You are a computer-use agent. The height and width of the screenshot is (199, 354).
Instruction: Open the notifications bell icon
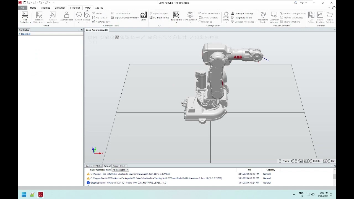coord(295,3)
